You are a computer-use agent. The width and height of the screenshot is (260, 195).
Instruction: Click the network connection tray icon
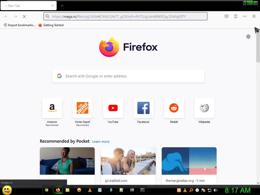pyautogui.click(x=209, y=190)
